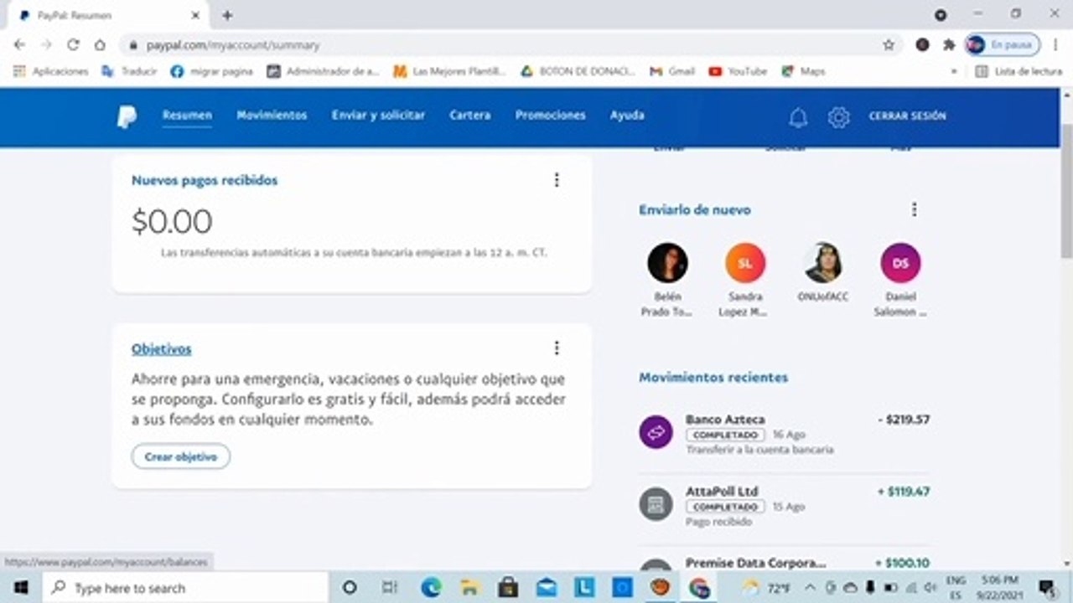Viewport: 1073px width, 603px height.
Task: Select Belén Prado contact avatar
Action: point(668,263)
